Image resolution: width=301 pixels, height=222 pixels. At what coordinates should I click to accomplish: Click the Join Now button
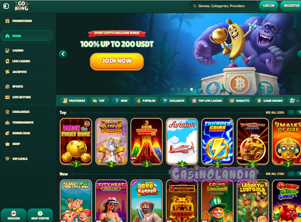coord(117,61)
